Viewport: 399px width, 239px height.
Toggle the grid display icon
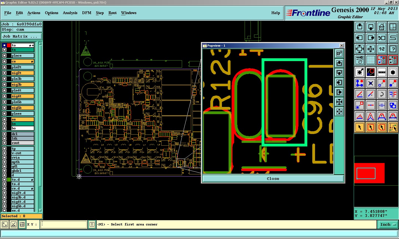[371, 60]
